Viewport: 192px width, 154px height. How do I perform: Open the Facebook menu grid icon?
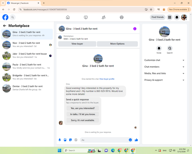pyautogui.click(x=170, y=17)
